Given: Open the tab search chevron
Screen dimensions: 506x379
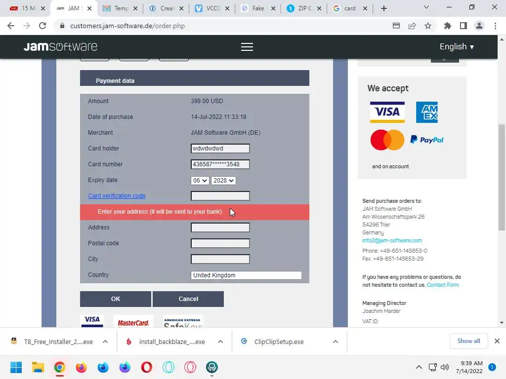Looking at the screenshot, I should 426,7.
